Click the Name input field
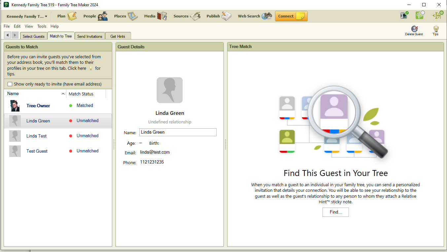This screenshot has width=447, height=252. (178, 132)
